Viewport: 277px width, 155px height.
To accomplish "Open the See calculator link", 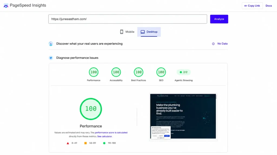I will [x=105, y=136].
